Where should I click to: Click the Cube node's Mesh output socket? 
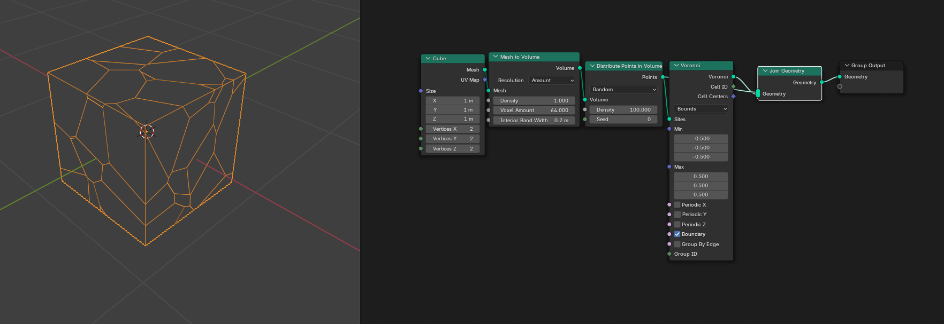[485, 70]
